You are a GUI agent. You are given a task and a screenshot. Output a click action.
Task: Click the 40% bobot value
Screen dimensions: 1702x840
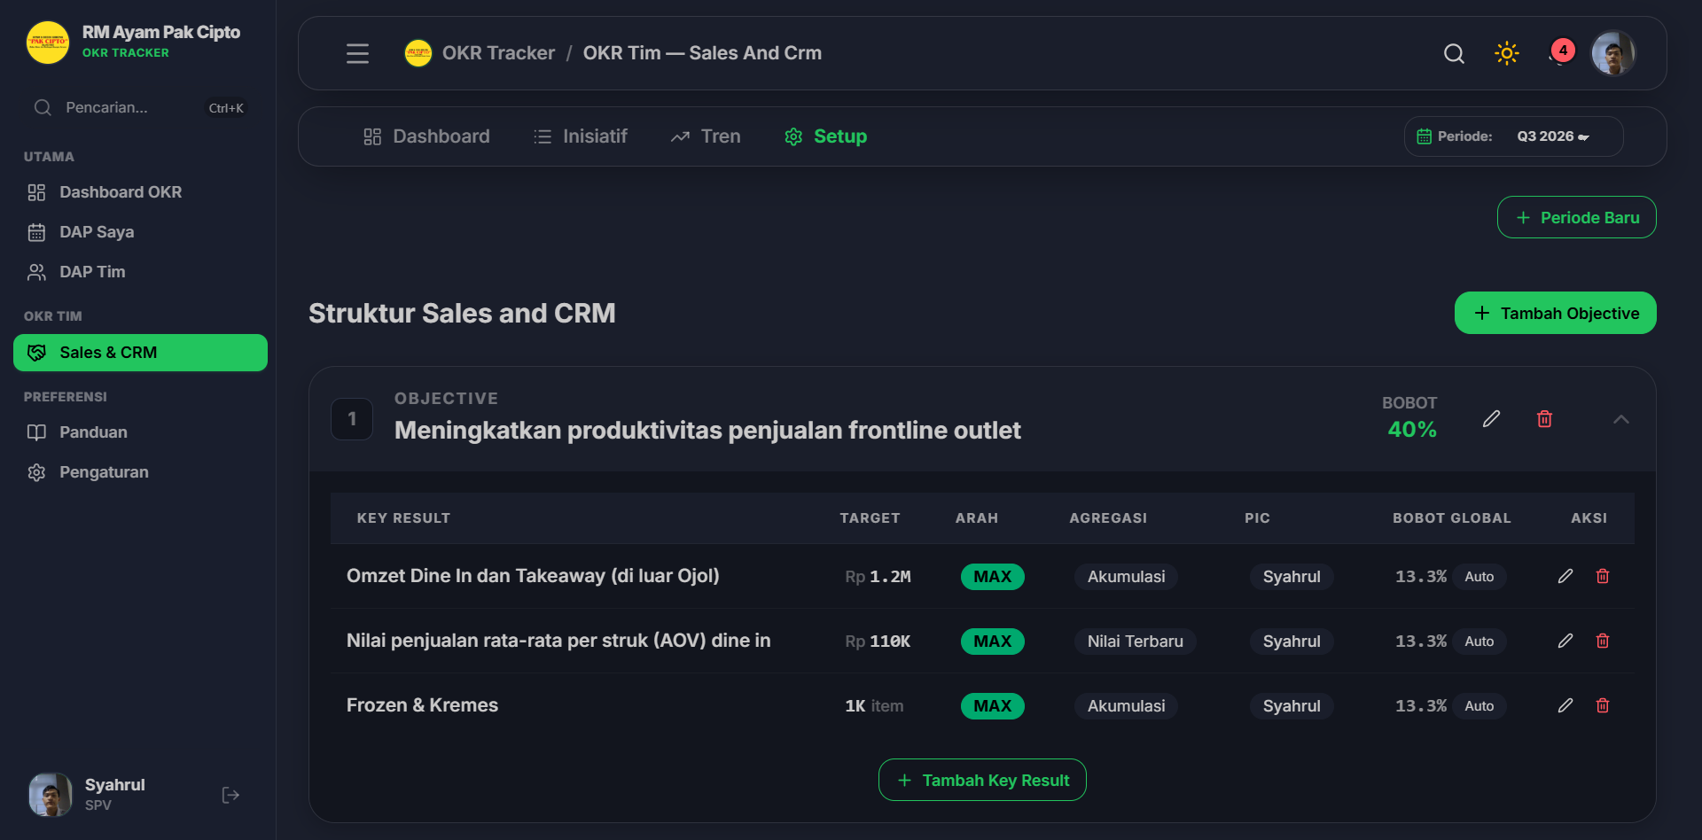coord(1412,430)
